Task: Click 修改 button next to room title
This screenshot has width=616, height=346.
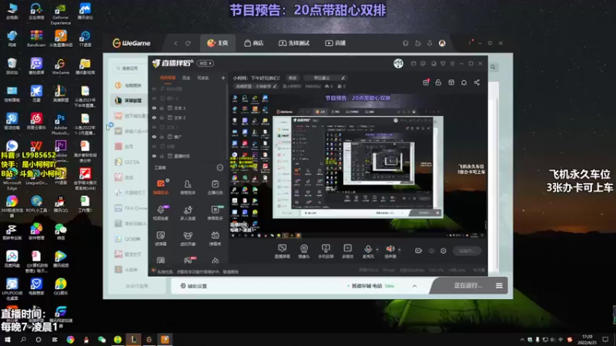Action: (293, 78)
